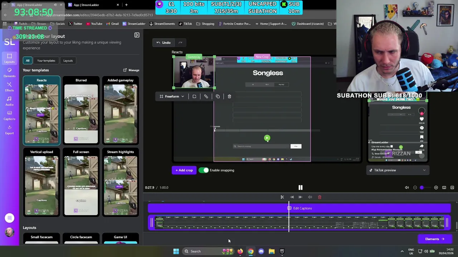Select the Full screen template thumbnail
This screenshot has width=458, height=257.
point(81,183)
